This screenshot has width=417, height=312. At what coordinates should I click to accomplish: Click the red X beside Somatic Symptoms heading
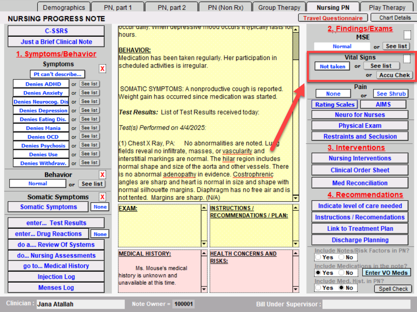(102, 197)
